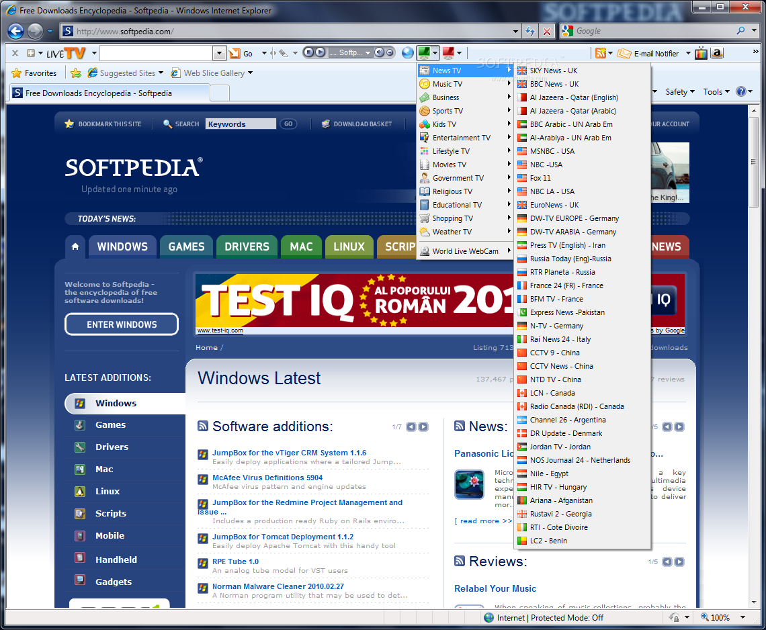This screenshot has width=766, height=630.
Task: Click the Software additions RSS icon
Action: (x=203, y=426)
